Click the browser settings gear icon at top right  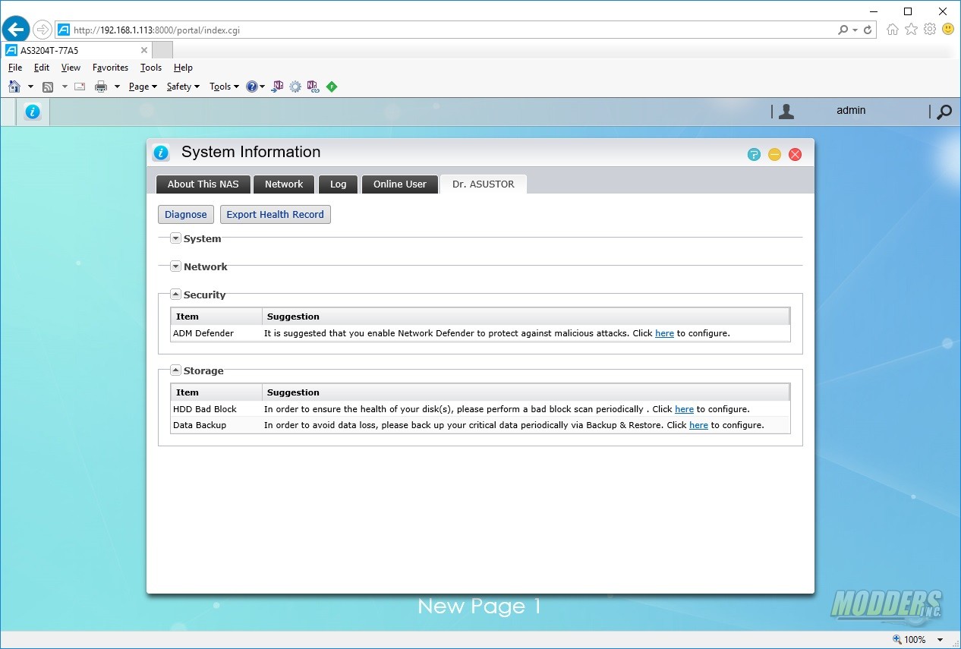coord(930,30)
